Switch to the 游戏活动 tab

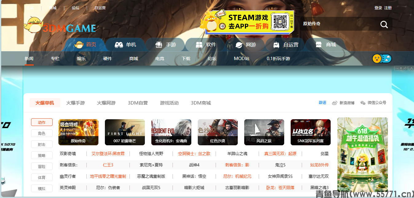[x=169, y=103]
